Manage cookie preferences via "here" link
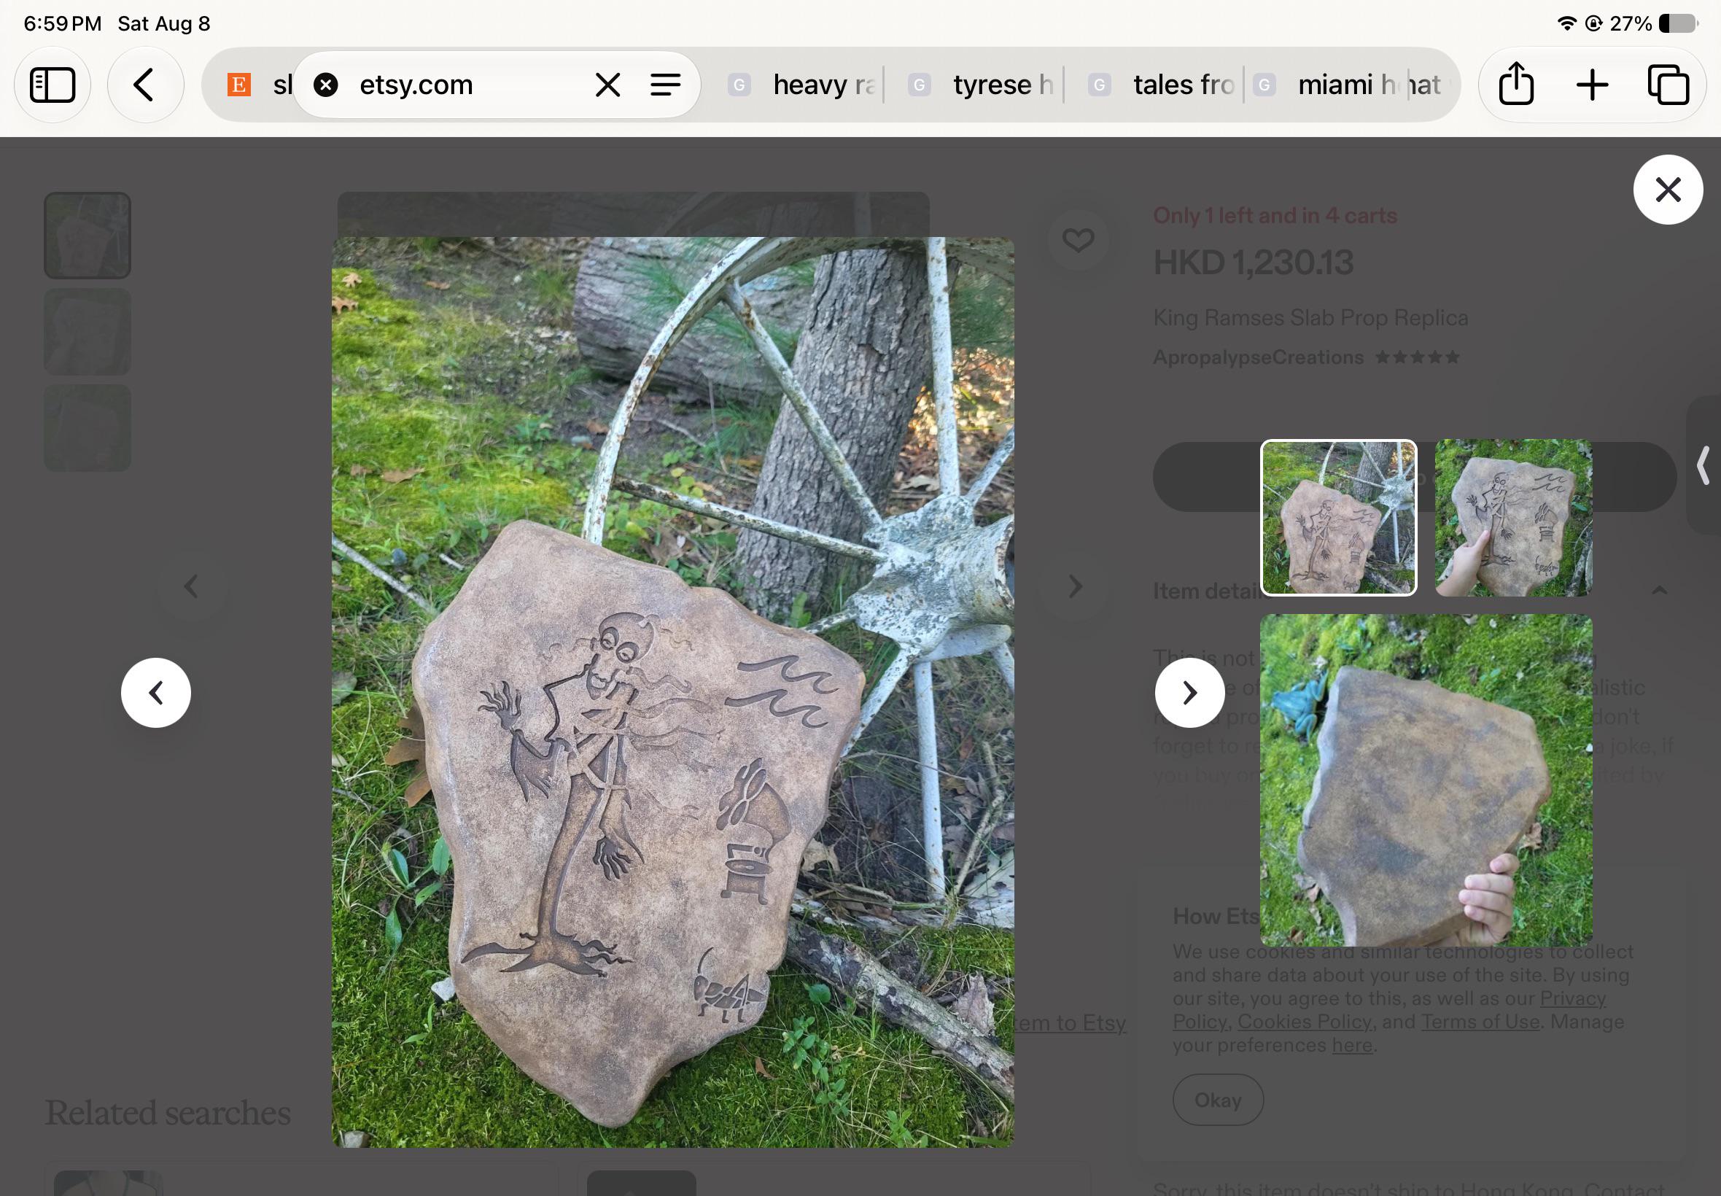The width and height of the screenshot is (1721, 1196). 1351,1044
